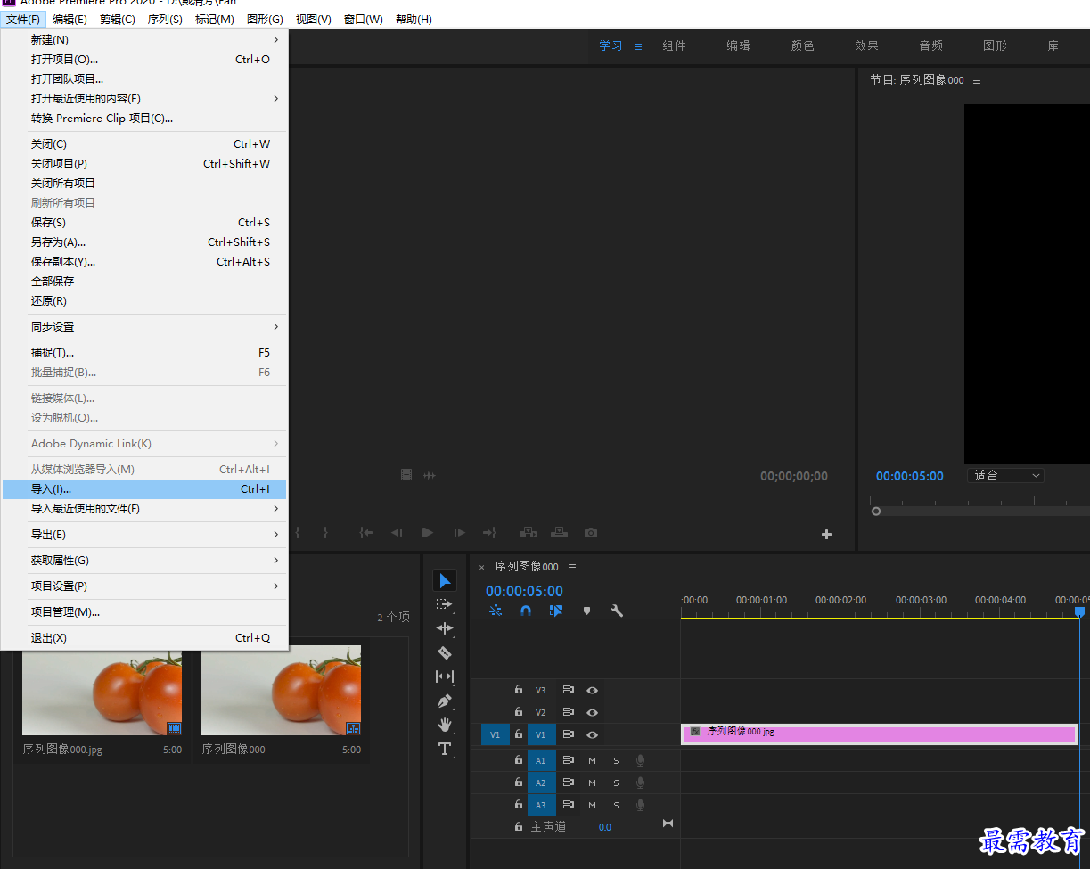
Task: Toggle Linked Selection in timeline
Action: click(556, 611)
